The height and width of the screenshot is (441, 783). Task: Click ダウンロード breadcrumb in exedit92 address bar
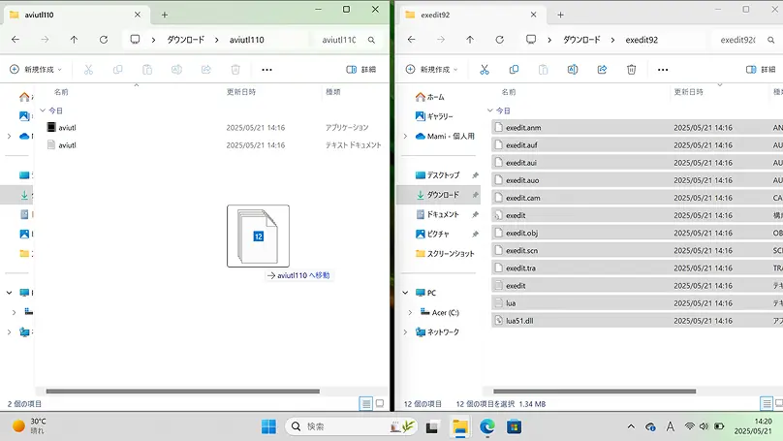click(581, 40)
